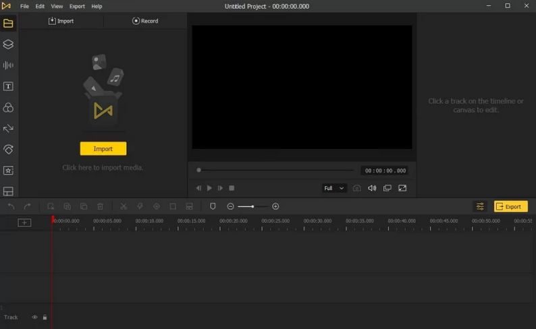Click the Copy icon in timeline toolbar
This screenshot has width=536, height=329.
click(x=68, y=206)
